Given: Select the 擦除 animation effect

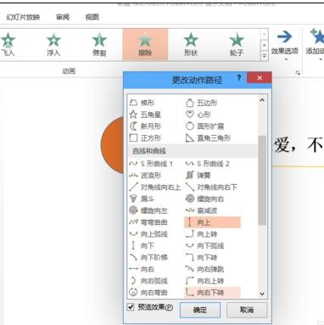Looking at the screenshot, I should tap(145, 44).
